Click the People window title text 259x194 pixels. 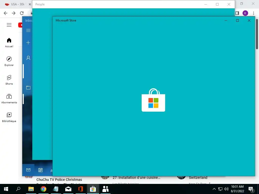tap(40, 4)
